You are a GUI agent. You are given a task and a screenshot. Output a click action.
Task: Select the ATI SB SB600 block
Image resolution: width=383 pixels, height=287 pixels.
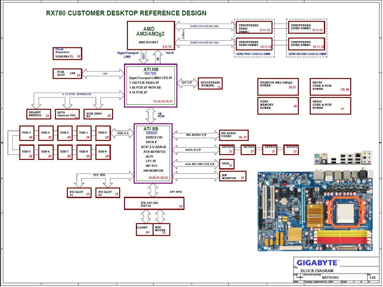[x=153, y=153]
